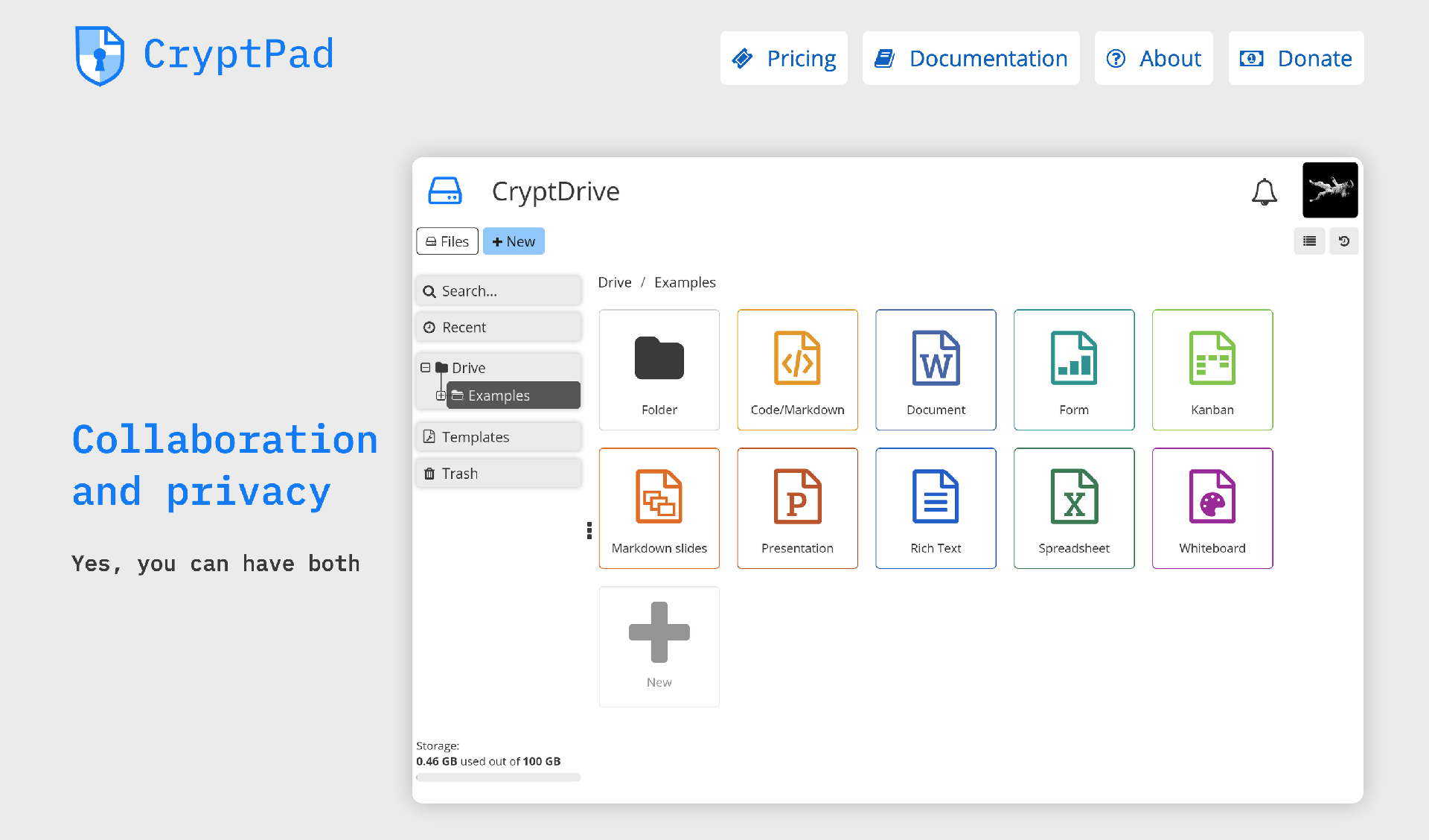
Task: Collapse the Drive tree node
Action: 425,368
